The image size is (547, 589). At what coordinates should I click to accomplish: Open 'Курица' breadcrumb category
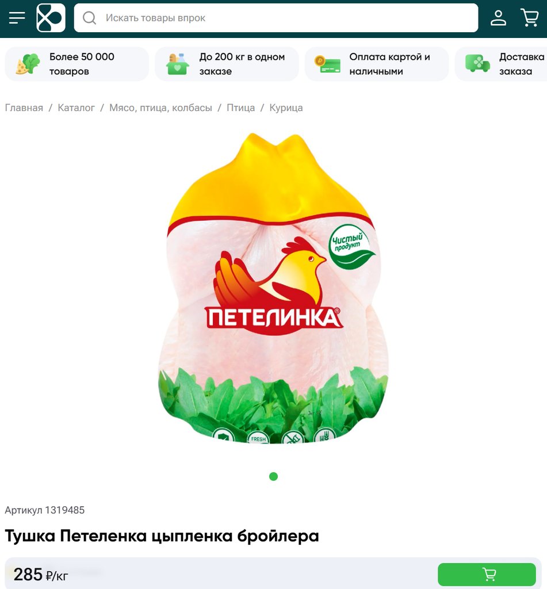(286, 108)
